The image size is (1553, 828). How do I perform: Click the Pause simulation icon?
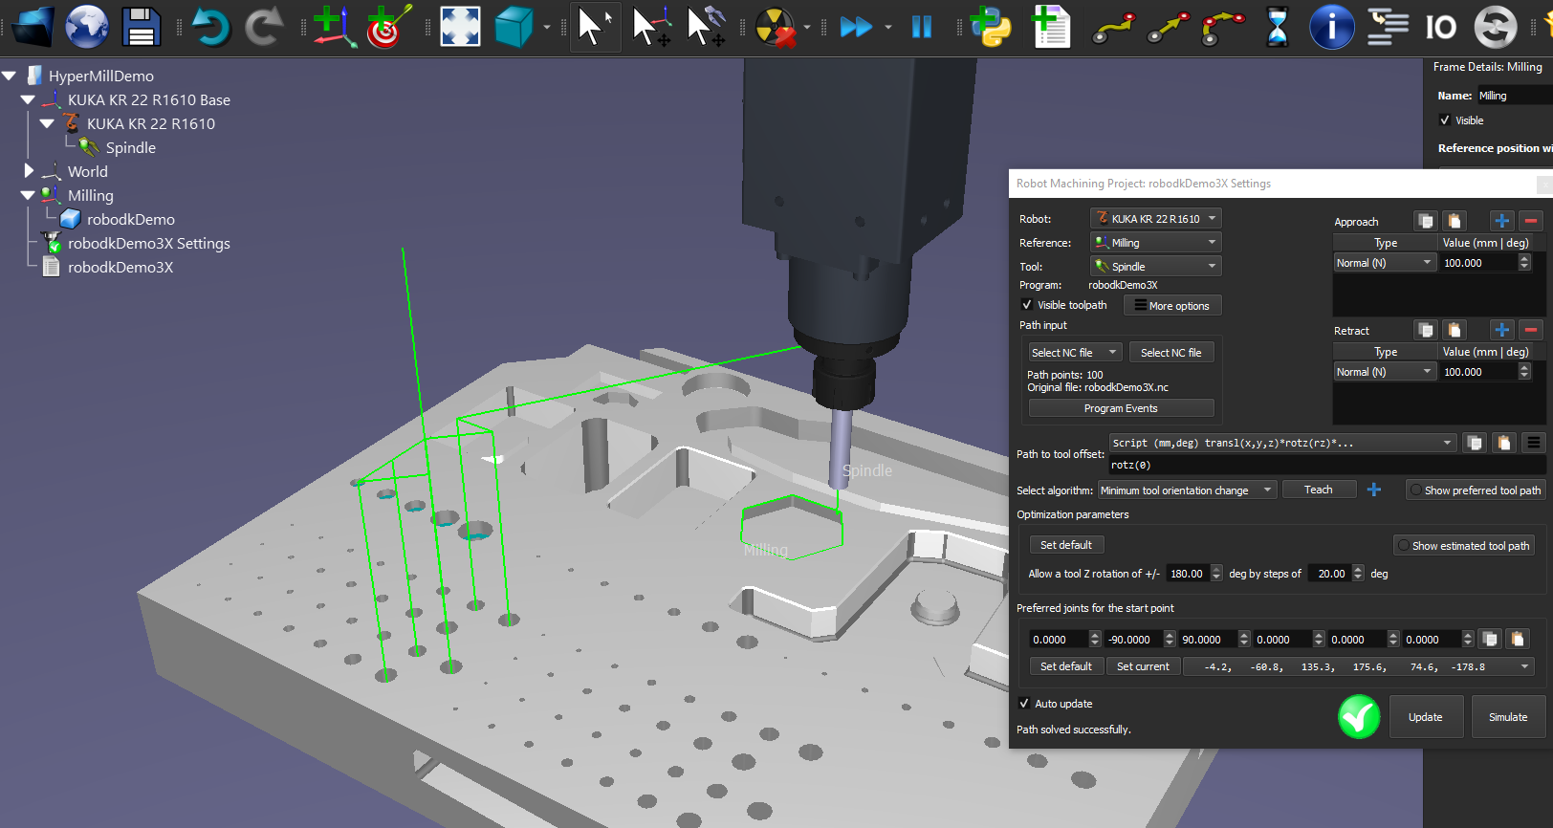point(921,27)
